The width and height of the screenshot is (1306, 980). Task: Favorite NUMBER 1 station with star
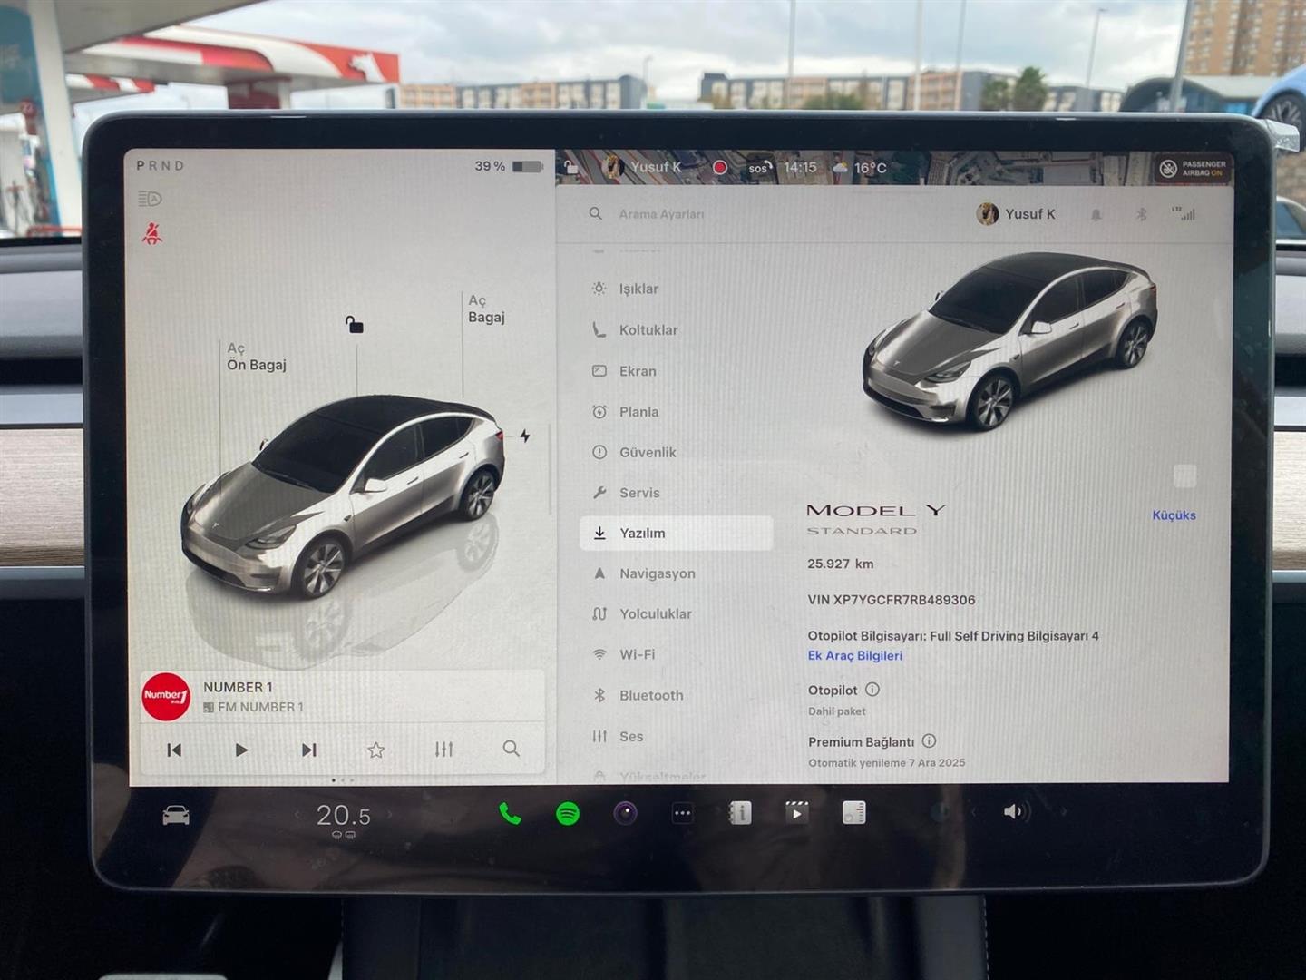pyautogui.click(x=376, y=750)
